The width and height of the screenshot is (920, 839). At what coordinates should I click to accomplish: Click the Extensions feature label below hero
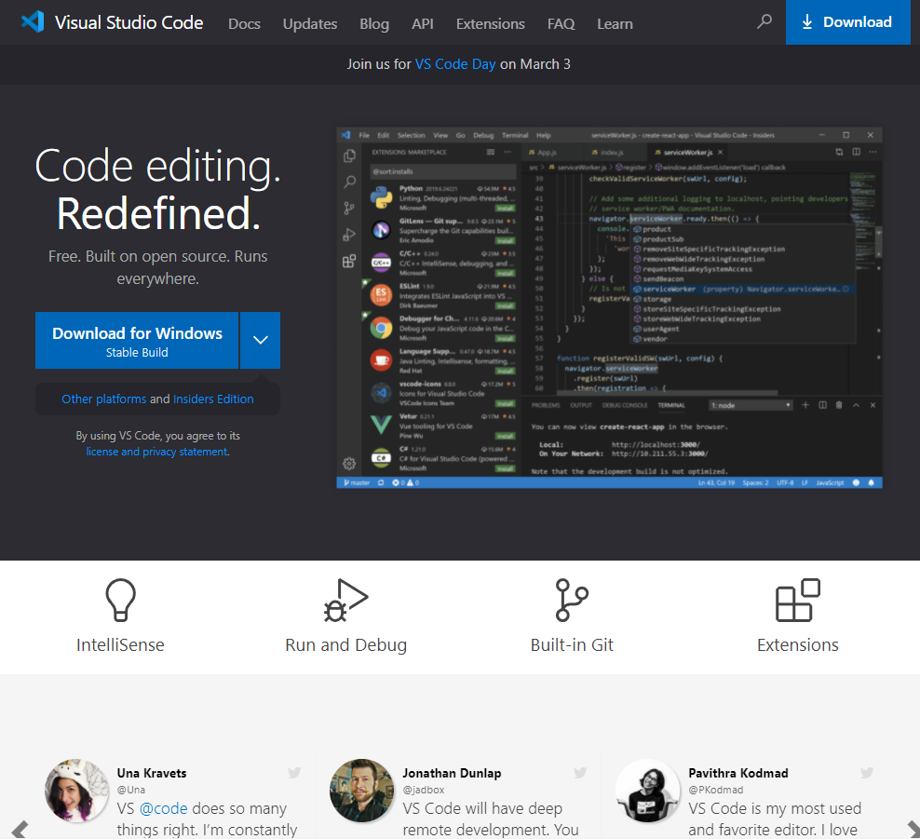[797, 644]
